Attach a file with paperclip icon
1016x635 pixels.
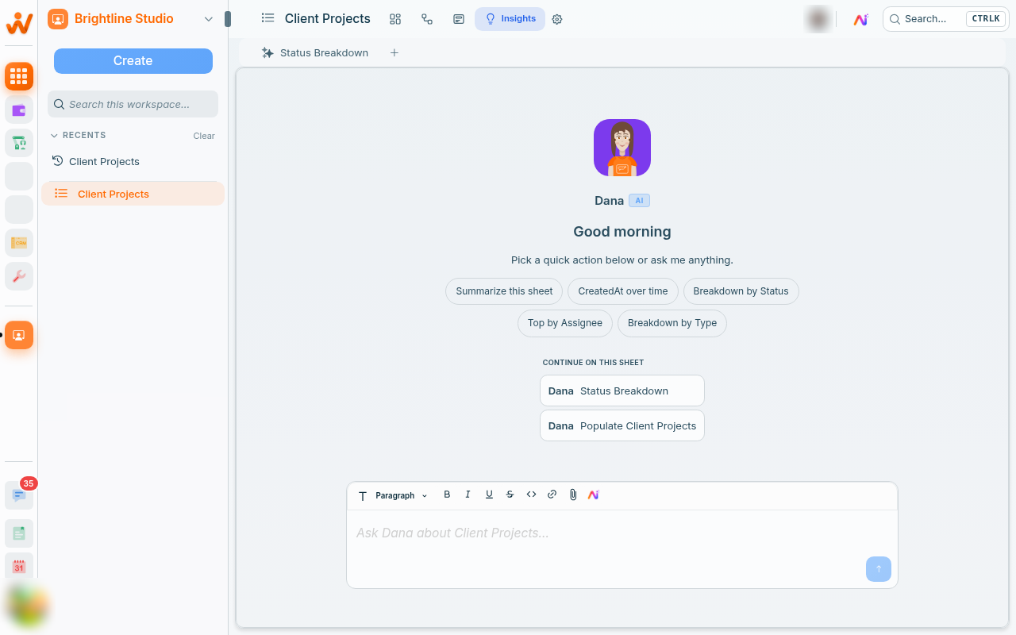(573, 495)
